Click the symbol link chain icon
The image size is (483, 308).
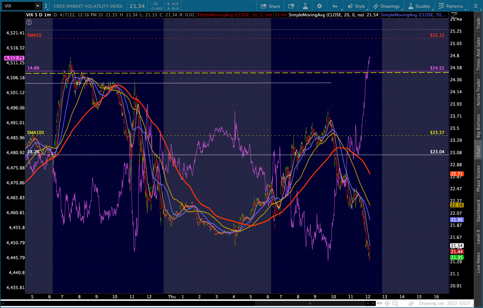(x=46, y=6)
